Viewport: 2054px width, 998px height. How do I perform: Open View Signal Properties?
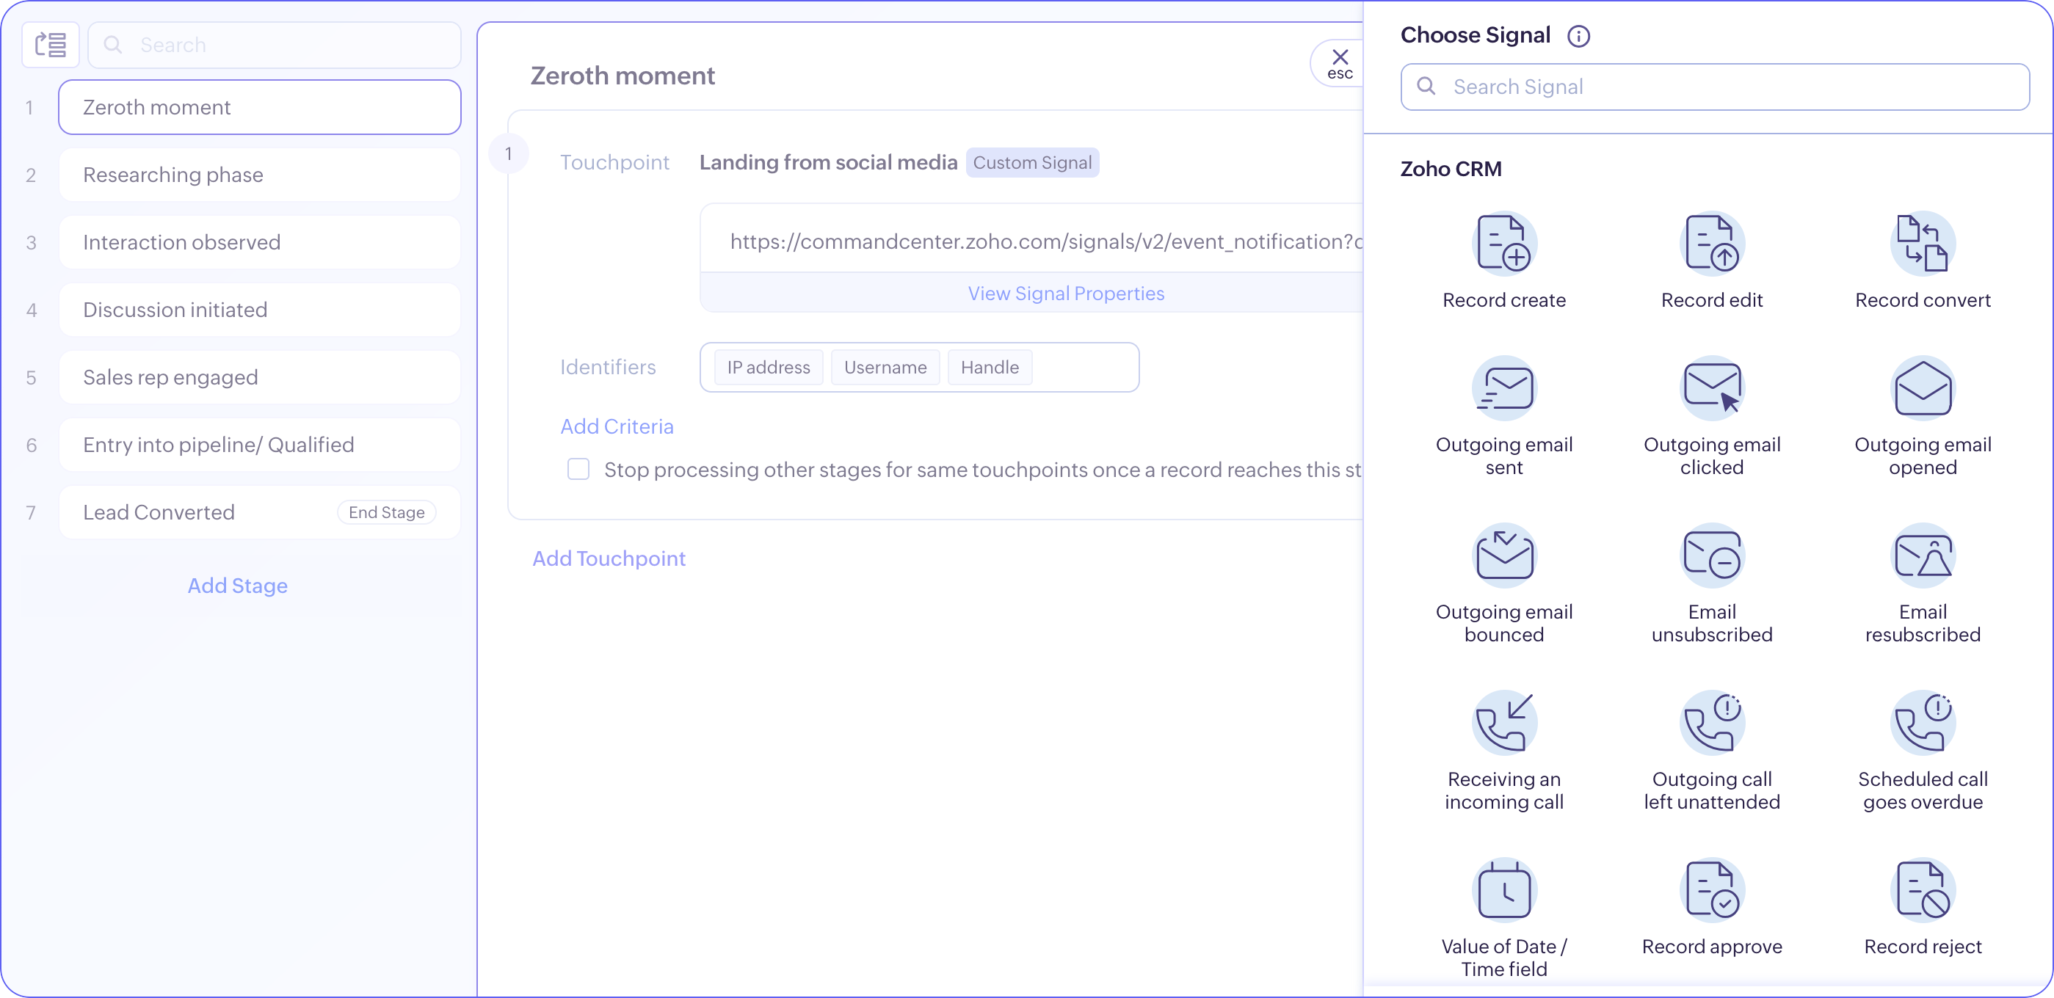1065,293
